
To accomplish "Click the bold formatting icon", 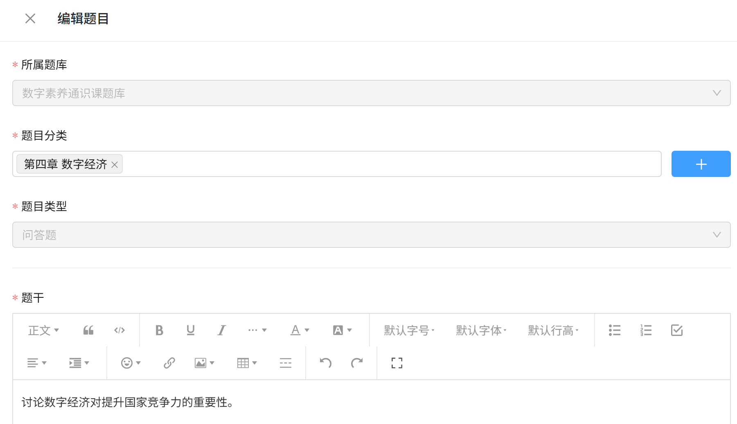I will (159, 330).
